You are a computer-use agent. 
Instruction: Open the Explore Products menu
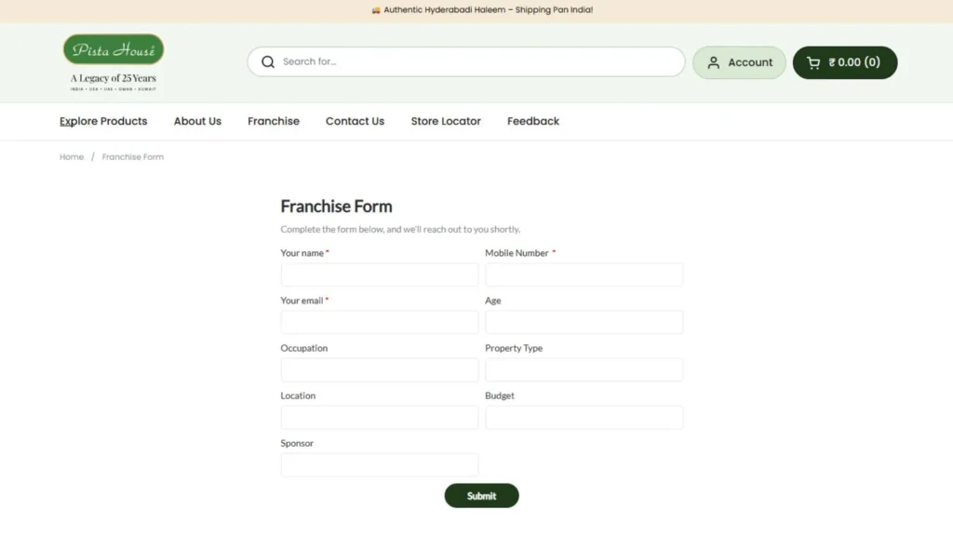pos(102,121)
